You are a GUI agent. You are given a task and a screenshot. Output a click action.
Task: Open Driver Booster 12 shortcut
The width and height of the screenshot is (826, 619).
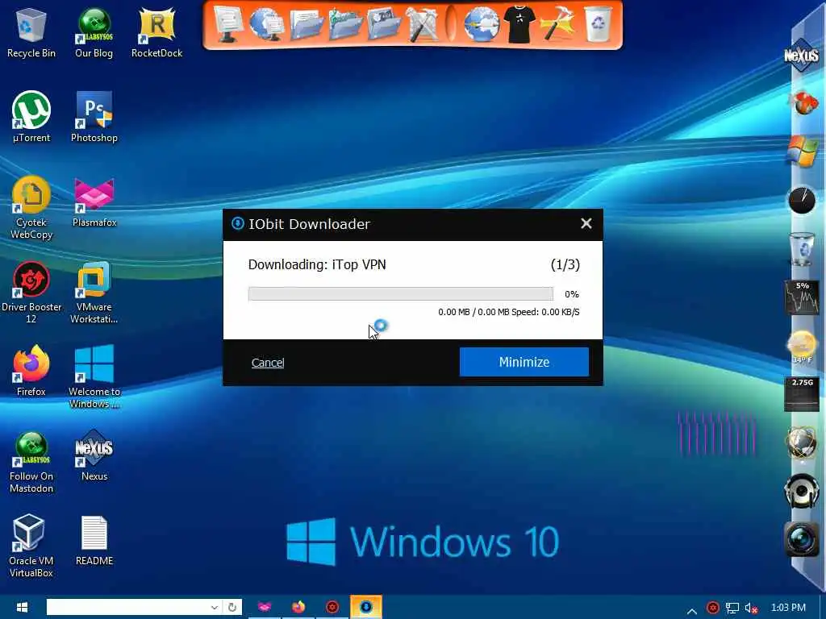31,292
